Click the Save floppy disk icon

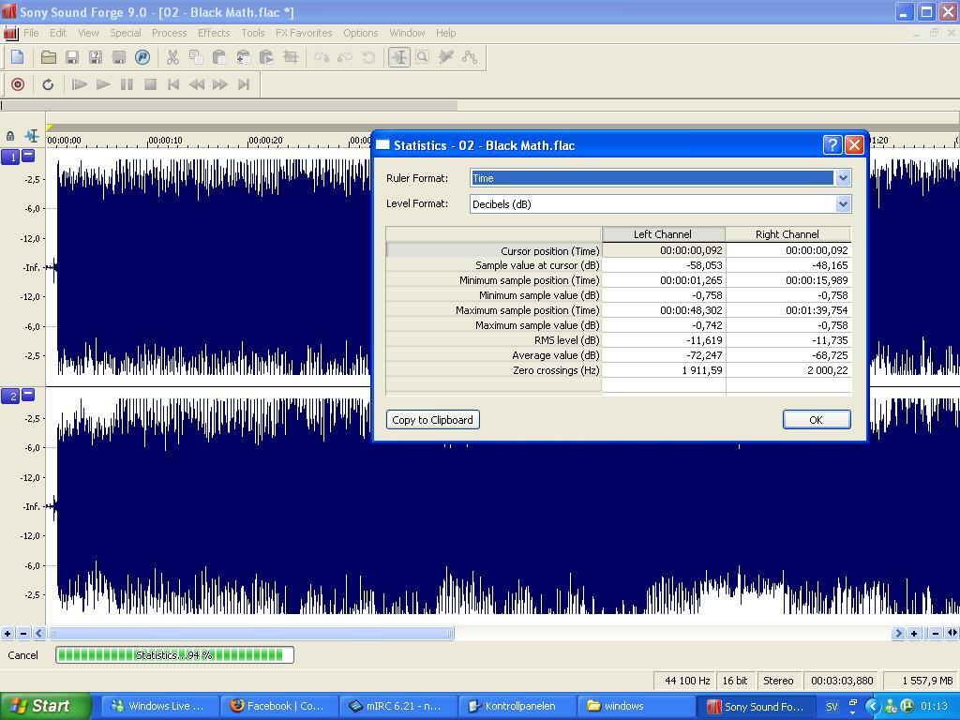[72, 57]
